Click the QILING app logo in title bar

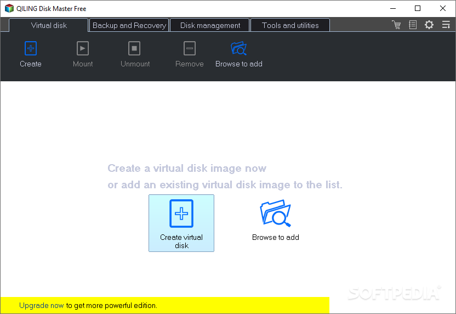pyautogui.click(x=9, y=8)
